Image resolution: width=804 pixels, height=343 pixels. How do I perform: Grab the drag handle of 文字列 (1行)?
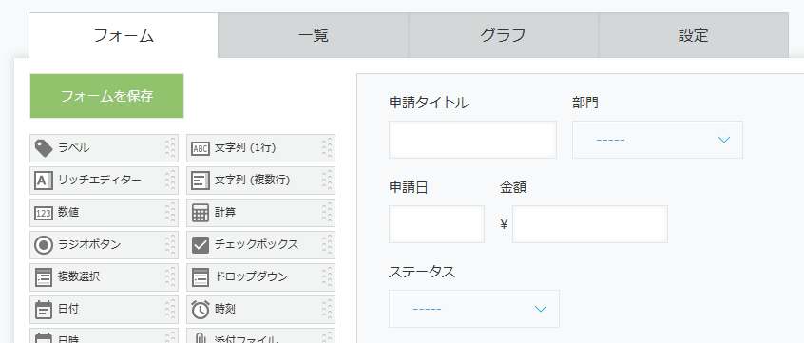tap(327, 148)
